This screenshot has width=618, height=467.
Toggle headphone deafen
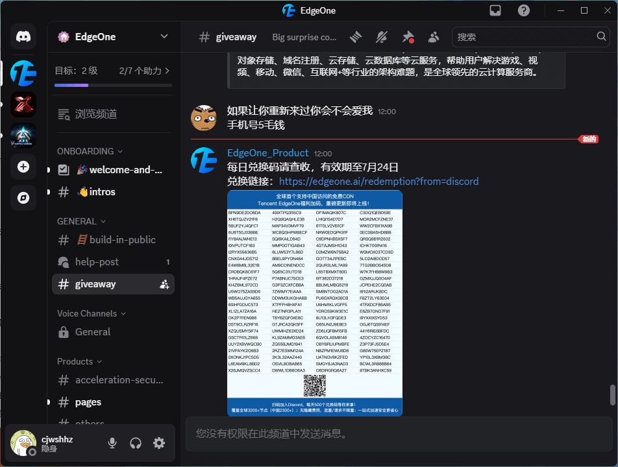(x=136, y=443)
